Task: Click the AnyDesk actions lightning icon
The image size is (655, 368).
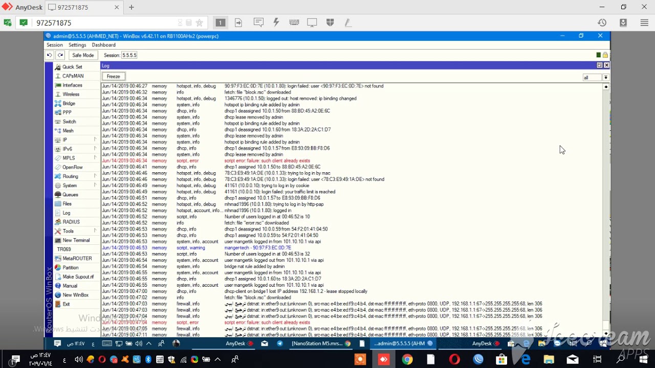Action: tap(276, 22)
